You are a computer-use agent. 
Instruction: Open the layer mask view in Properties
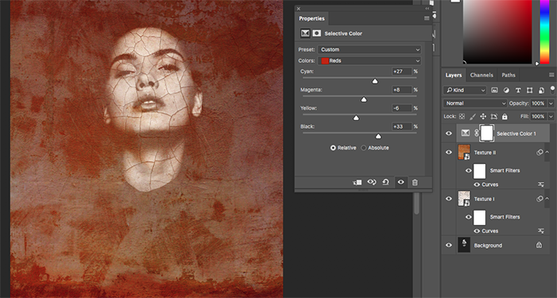pos(317,33)
